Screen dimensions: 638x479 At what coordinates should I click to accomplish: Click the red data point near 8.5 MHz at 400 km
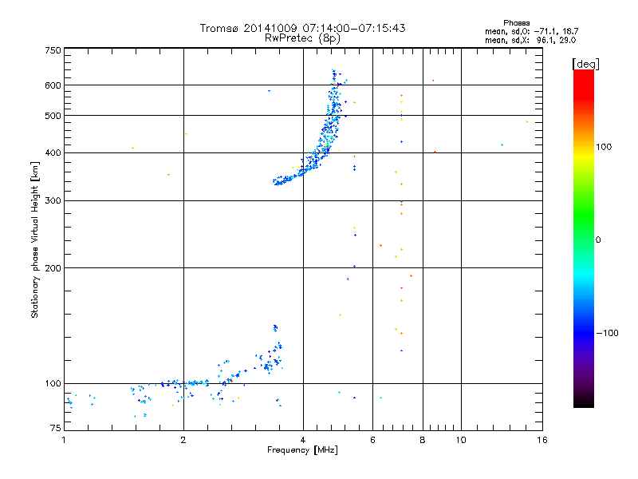pyautogui.click(x=435, y=152)
